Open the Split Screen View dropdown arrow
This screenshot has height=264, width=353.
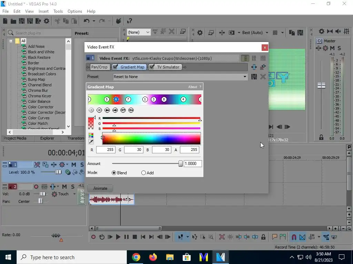[239, 33]
